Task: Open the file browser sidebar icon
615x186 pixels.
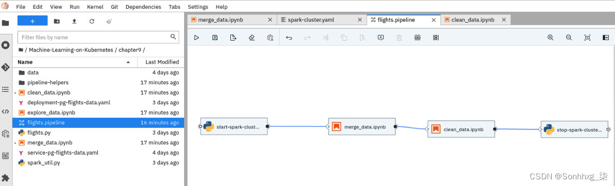Action: coord(6,23)
